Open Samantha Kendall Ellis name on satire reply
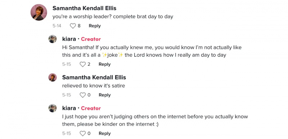 coord(94,78)
